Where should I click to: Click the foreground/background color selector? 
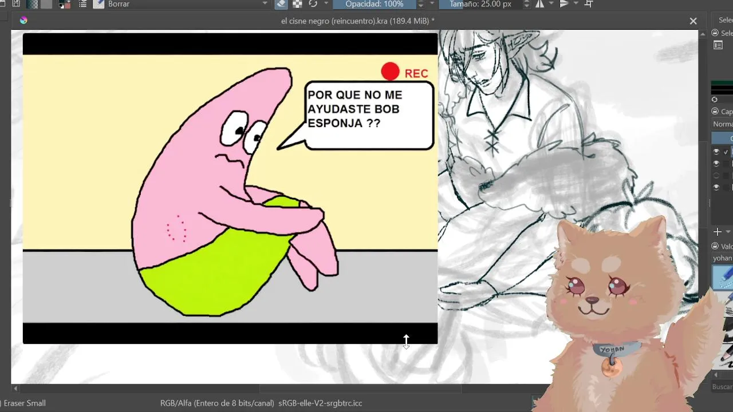64,3
